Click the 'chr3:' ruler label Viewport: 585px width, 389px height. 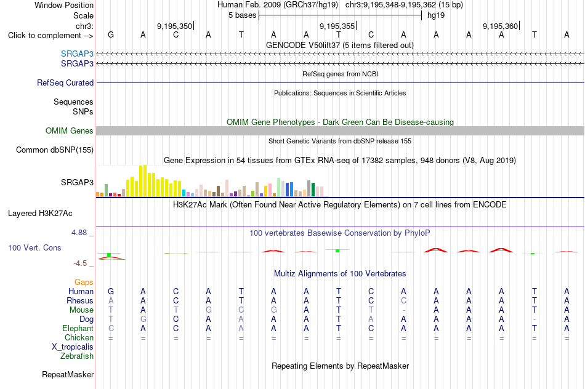click(x=85, y=26)
